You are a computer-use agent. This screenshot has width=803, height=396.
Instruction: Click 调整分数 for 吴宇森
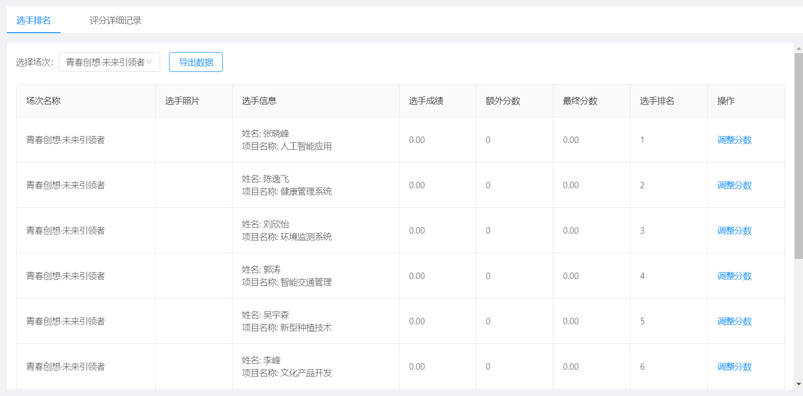coord(734,321)
